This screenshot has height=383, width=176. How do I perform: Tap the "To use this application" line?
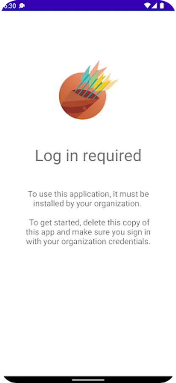point(88,194)
